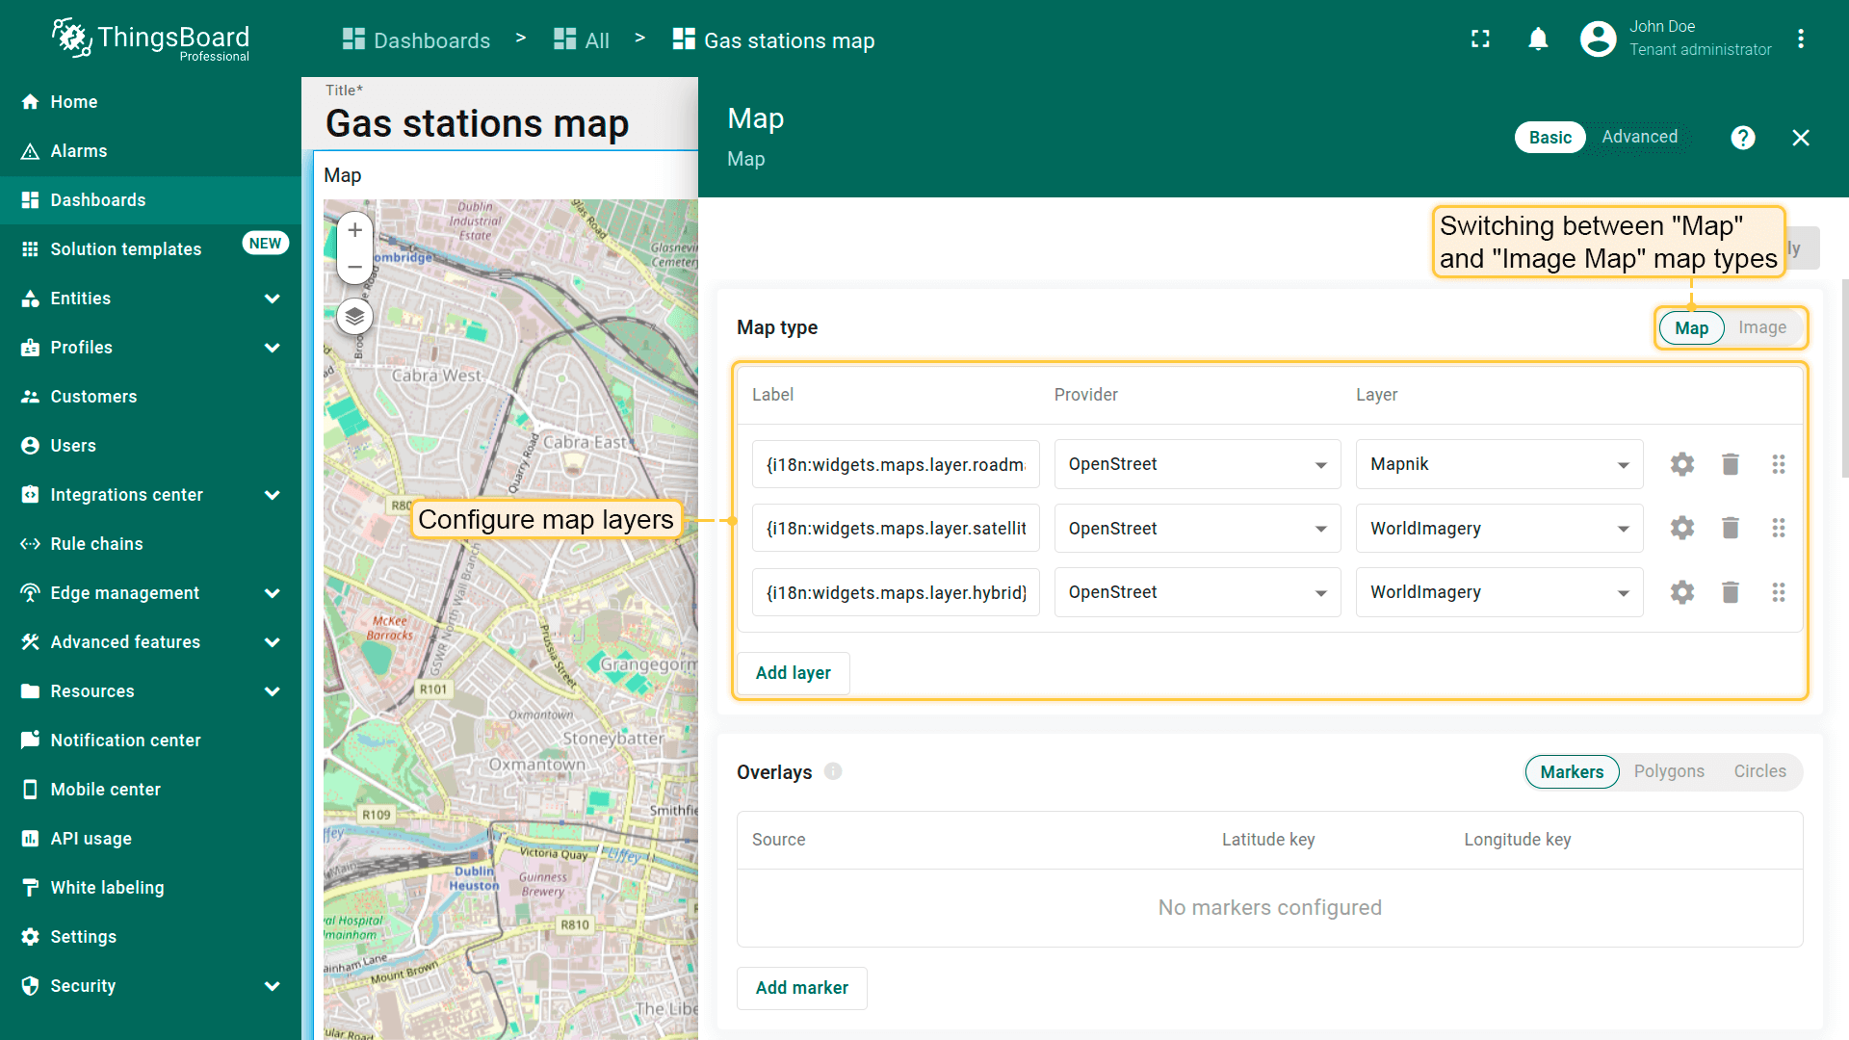Select Polygons overlay type
Screen dimensions: 1849x1040
pos(1668,771)
